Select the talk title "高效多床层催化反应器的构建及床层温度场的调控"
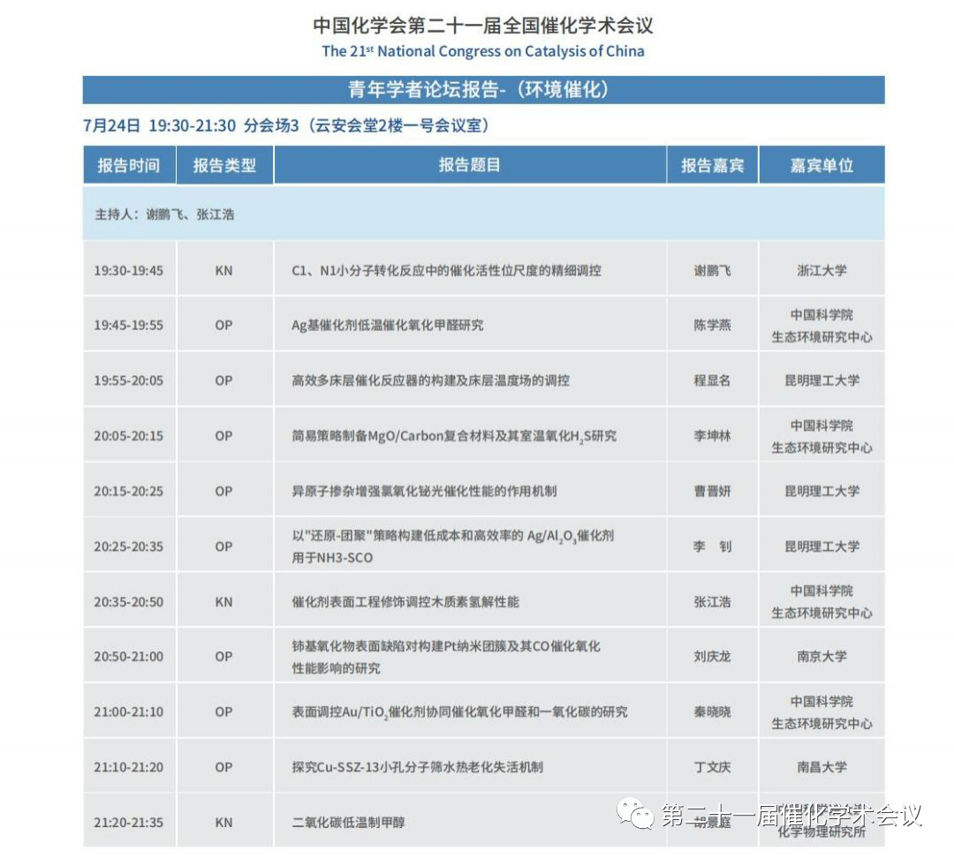This screenshot has height=858, width=954. click(431, 380)
